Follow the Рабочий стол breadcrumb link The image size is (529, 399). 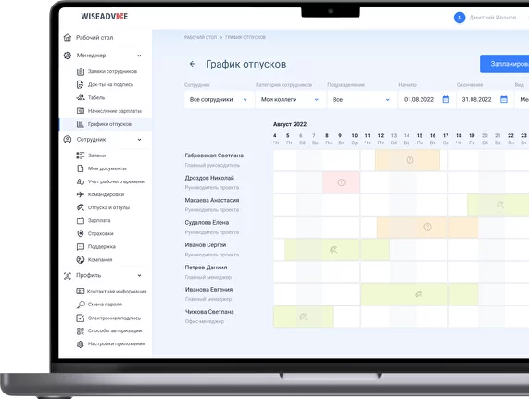click(x=200, y=37)
